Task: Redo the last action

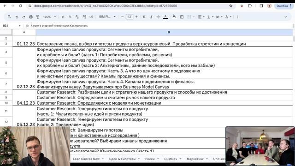Action: (x=24, y=17)
